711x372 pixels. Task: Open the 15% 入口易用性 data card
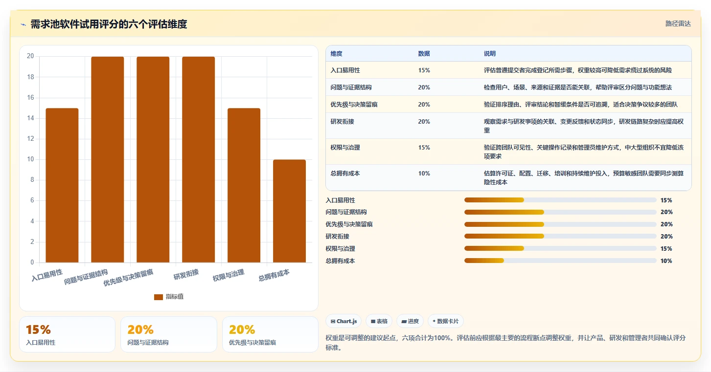[x=67, y=334]
